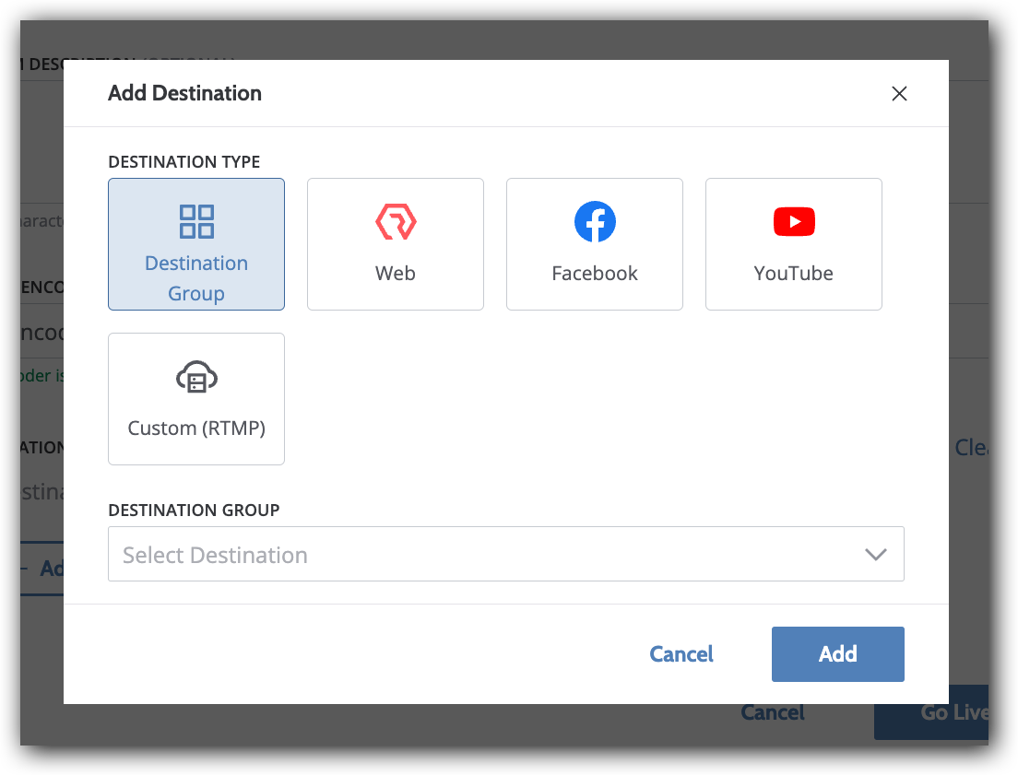Click the YouTube play button icon
1018x775 pixels.
coord(793,221)
